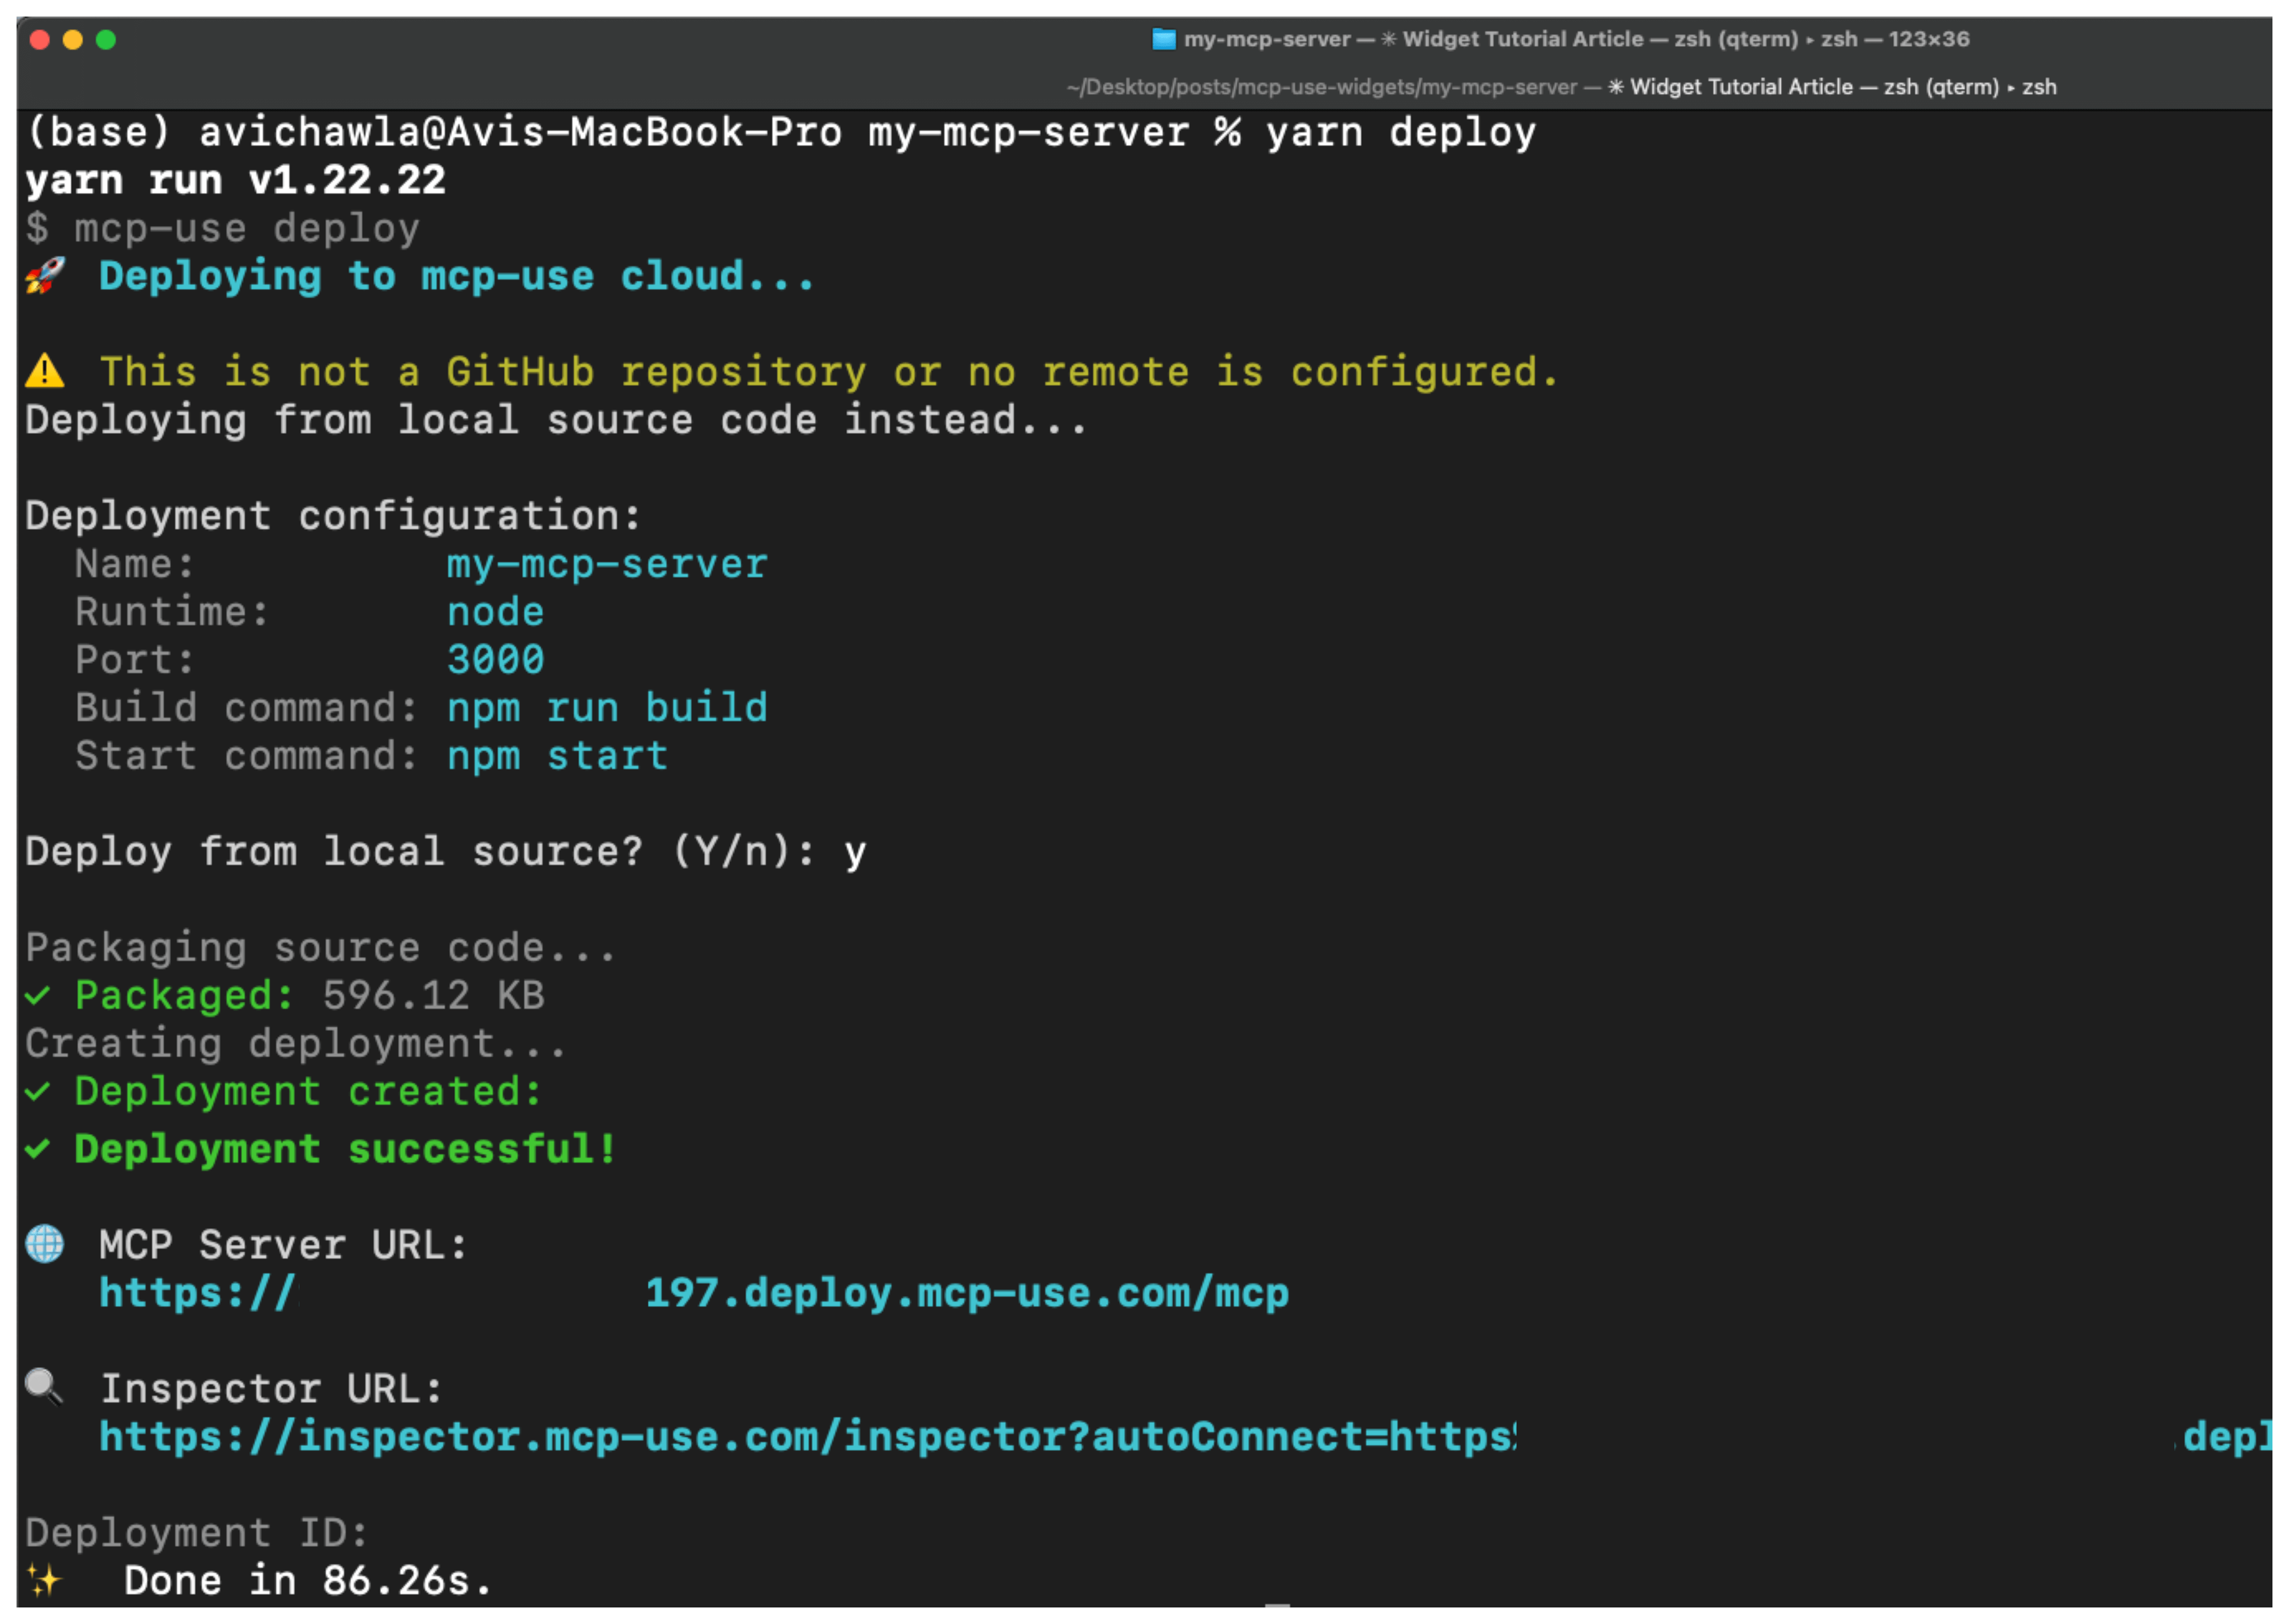
Task: Click the checkmark next to Packaged
Action: (x=38, y=995)
